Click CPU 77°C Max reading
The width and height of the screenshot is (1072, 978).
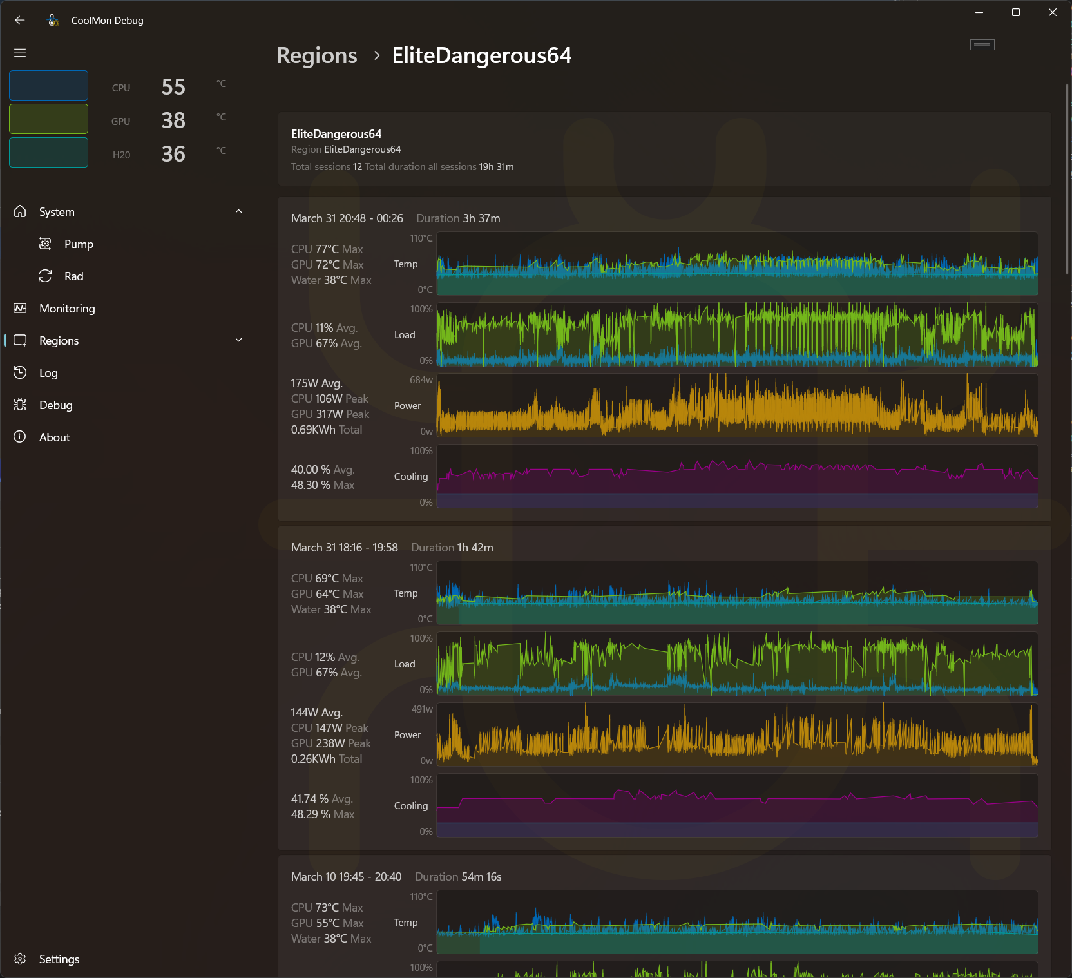[x=327, y=249]
